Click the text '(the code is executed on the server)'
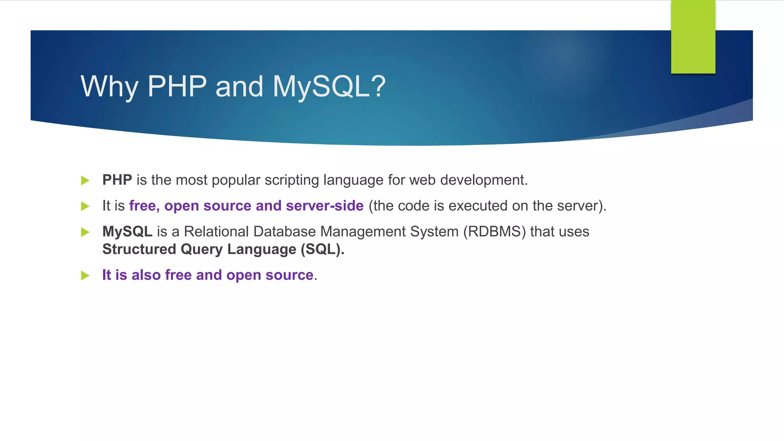The width and height of the screenshot is (784, 441). click(x=487, y=206)
